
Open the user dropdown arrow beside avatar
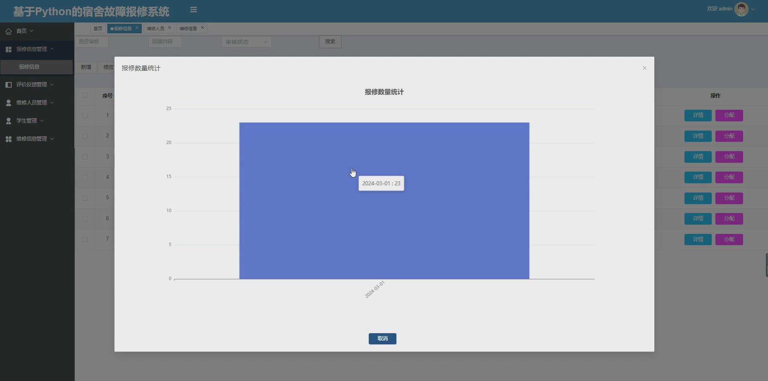coord(753,9)
